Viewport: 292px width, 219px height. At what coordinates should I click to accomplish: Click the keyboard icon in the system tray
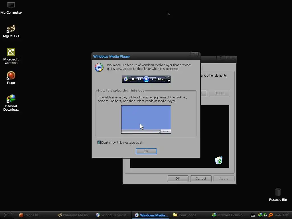[253, 215]
